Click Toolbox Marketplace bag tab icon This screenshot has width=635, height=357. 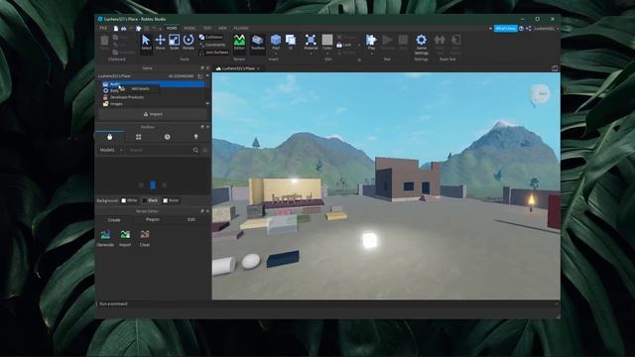(110, 137)
